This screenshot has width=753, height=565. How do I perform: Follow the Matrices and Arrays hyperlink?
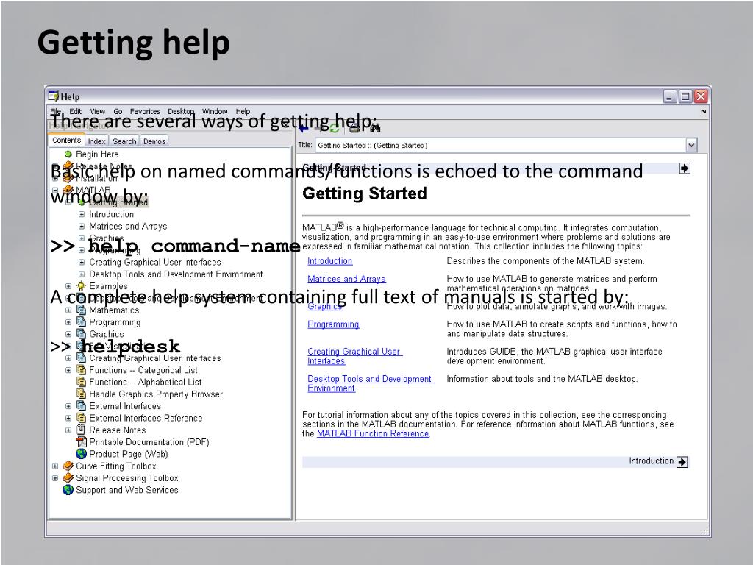347,279
